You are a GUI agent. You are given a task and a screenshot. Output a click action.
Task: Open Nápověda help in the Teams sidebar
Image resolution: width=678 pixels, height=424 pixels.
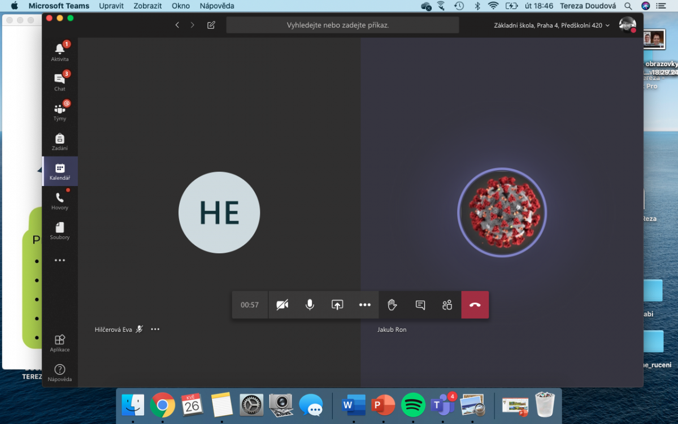point(60,373)
